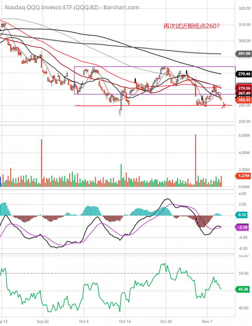Click the 320.00 price axis label
The image size is (252, 326).
point(244,8)
